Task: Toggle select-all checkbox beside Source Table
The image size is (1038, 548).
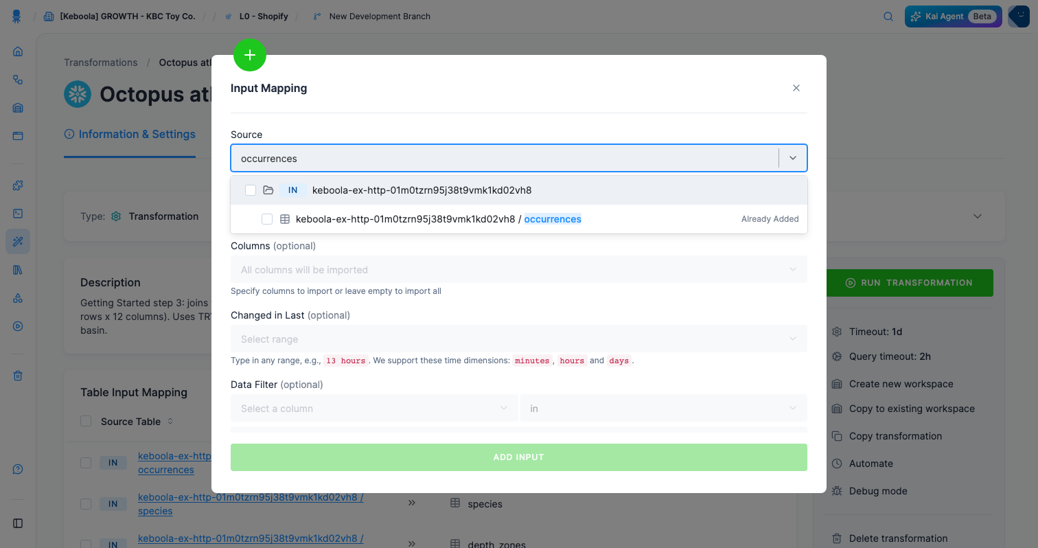Action: 86,421
